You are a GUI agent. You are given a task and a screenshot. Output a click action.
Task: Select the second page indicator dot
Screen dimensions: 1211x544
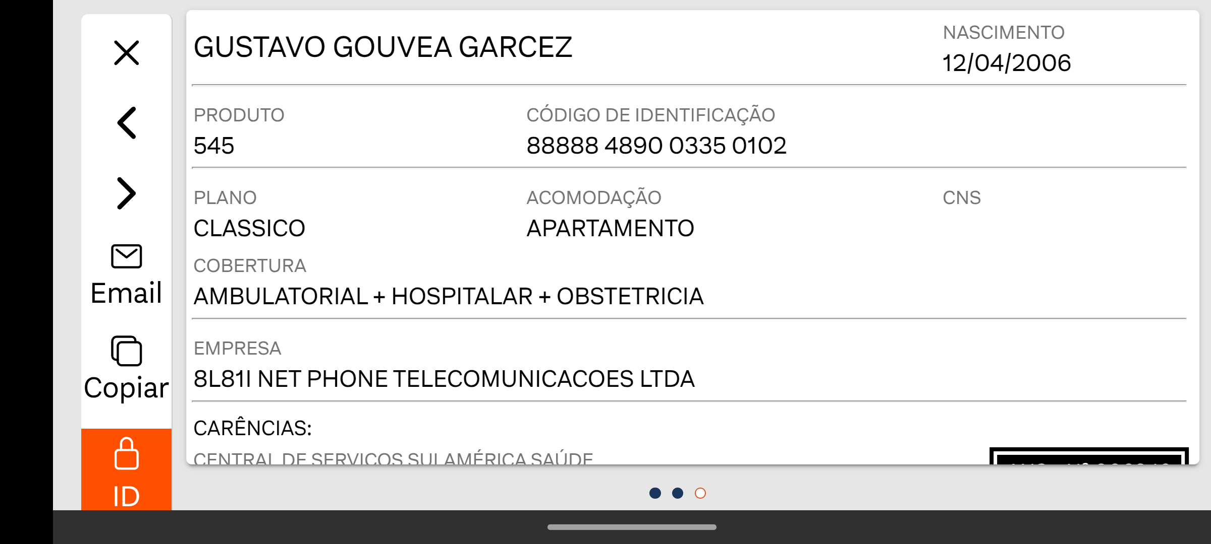tap(678, 493)
